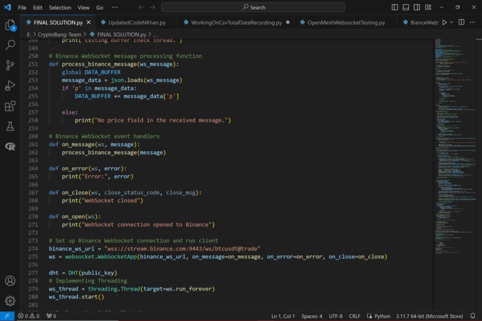
Task: Click 'dht = DHT(public_key)' line
Action: point(83,273)
